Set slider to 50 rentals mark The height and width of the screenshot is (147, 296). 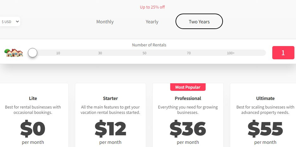(x=145, y=53)
